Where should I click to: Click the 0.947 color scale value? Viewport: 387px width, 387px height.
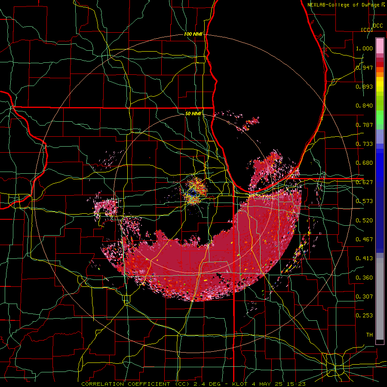coord(364,68)
